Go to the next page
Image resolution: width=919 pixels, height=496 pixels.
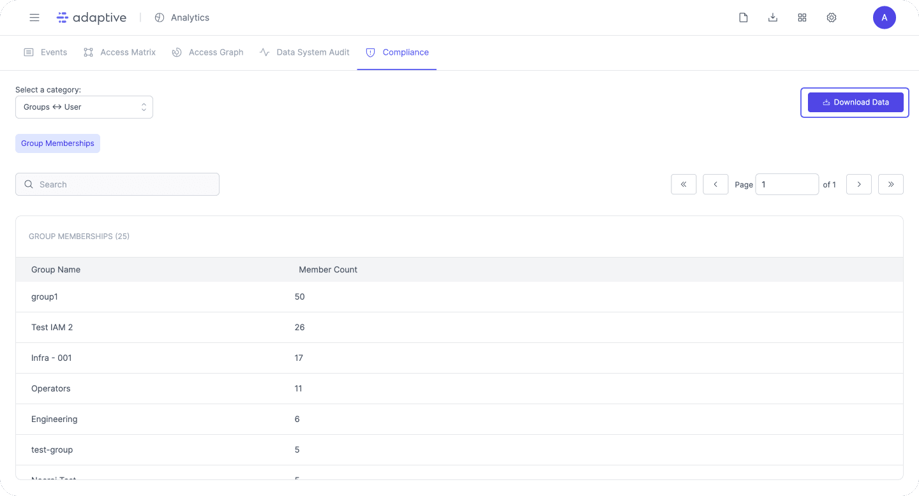[859, 184]
